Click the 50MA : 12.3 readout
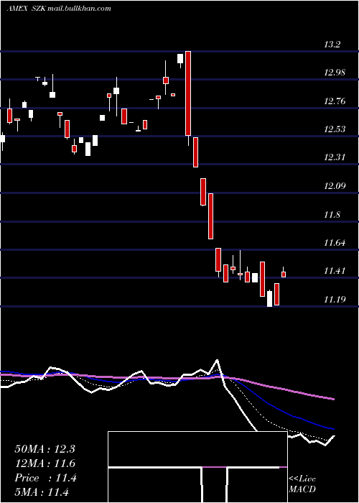Viewport: 359px width, 503px height. [x=45, y=449]
